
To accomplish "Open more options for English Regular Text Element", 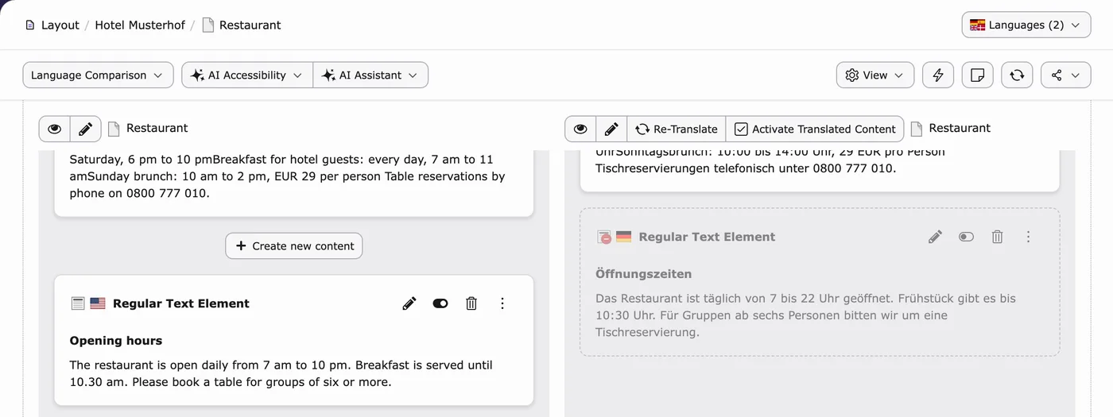I will (x=502, y=303).
